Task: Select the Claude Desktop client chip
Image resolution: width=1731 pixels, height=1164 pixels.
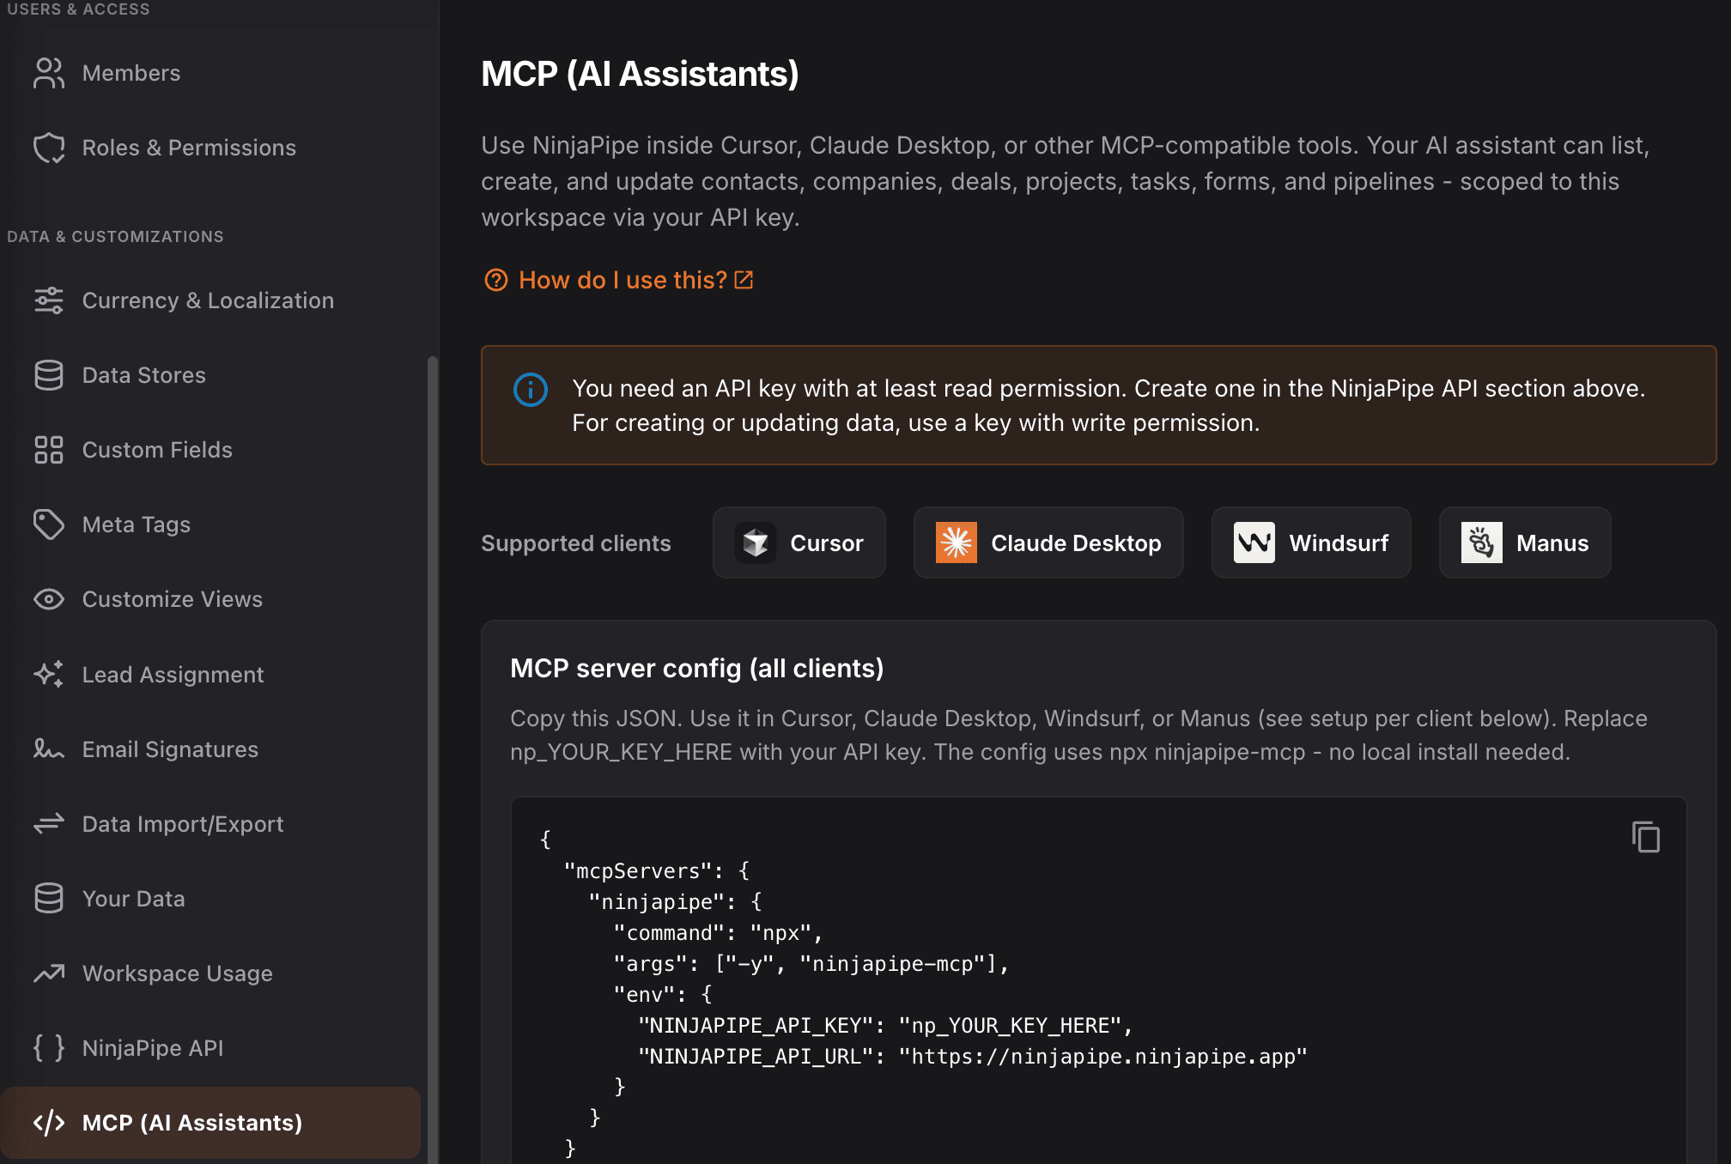Action: coord(1048,543)
